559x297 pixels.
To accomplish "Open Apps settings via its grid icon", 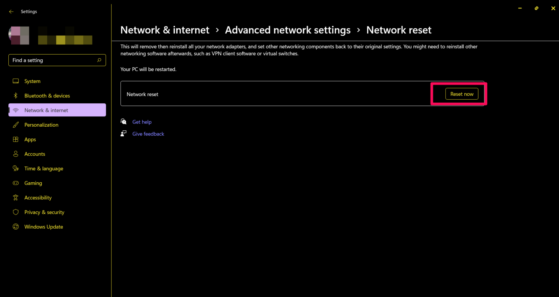I will point(16,139).
